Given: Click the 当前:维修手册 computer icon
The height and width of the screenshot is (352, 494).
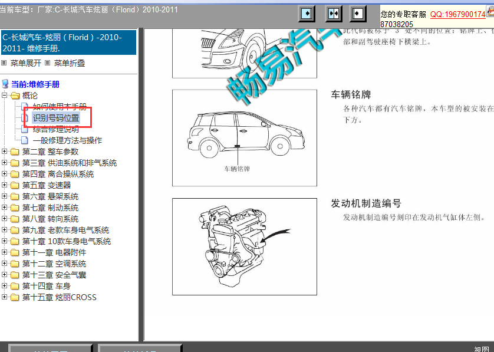Looking at the screenshot, I should [5, 84].
